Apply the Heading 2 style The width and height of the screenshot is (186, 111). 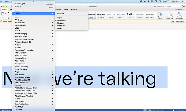click(x=120, y=15)
